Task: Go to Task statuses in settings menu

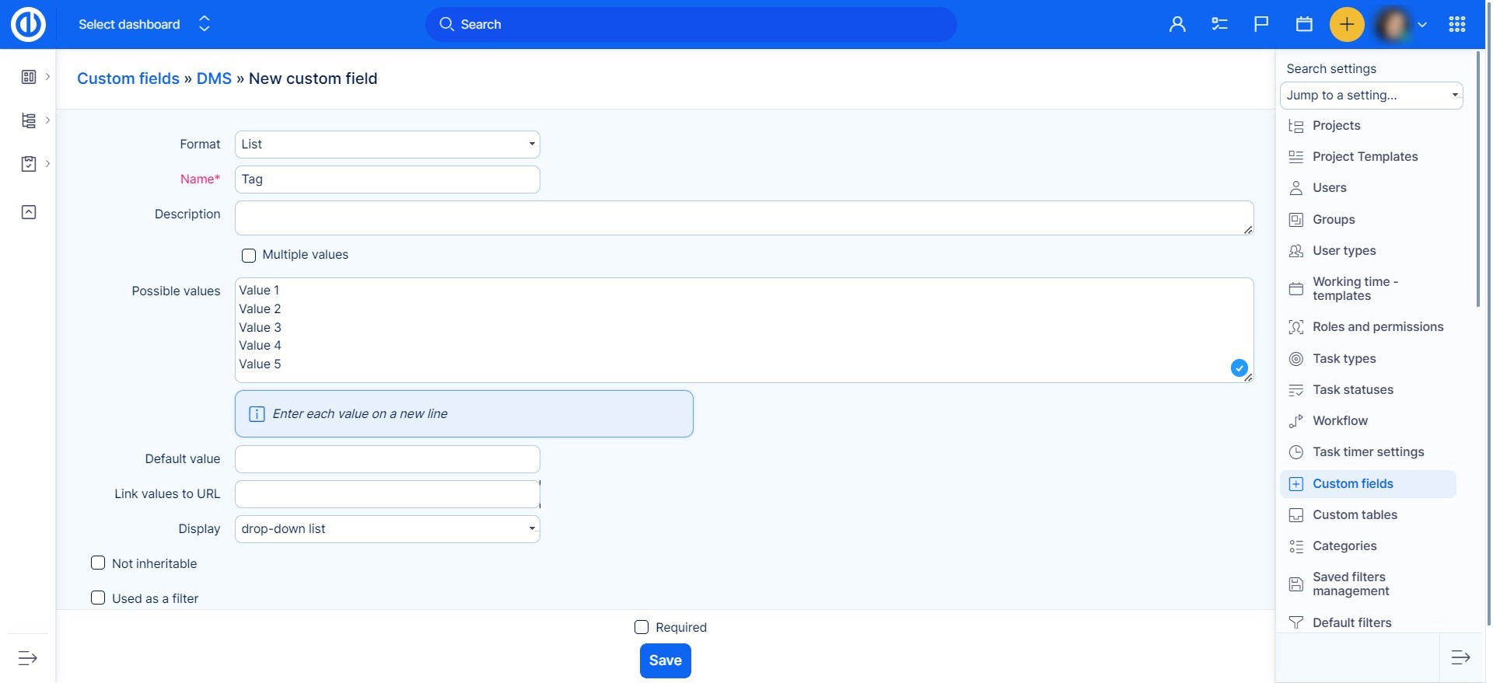Action: coord(1352,390)
